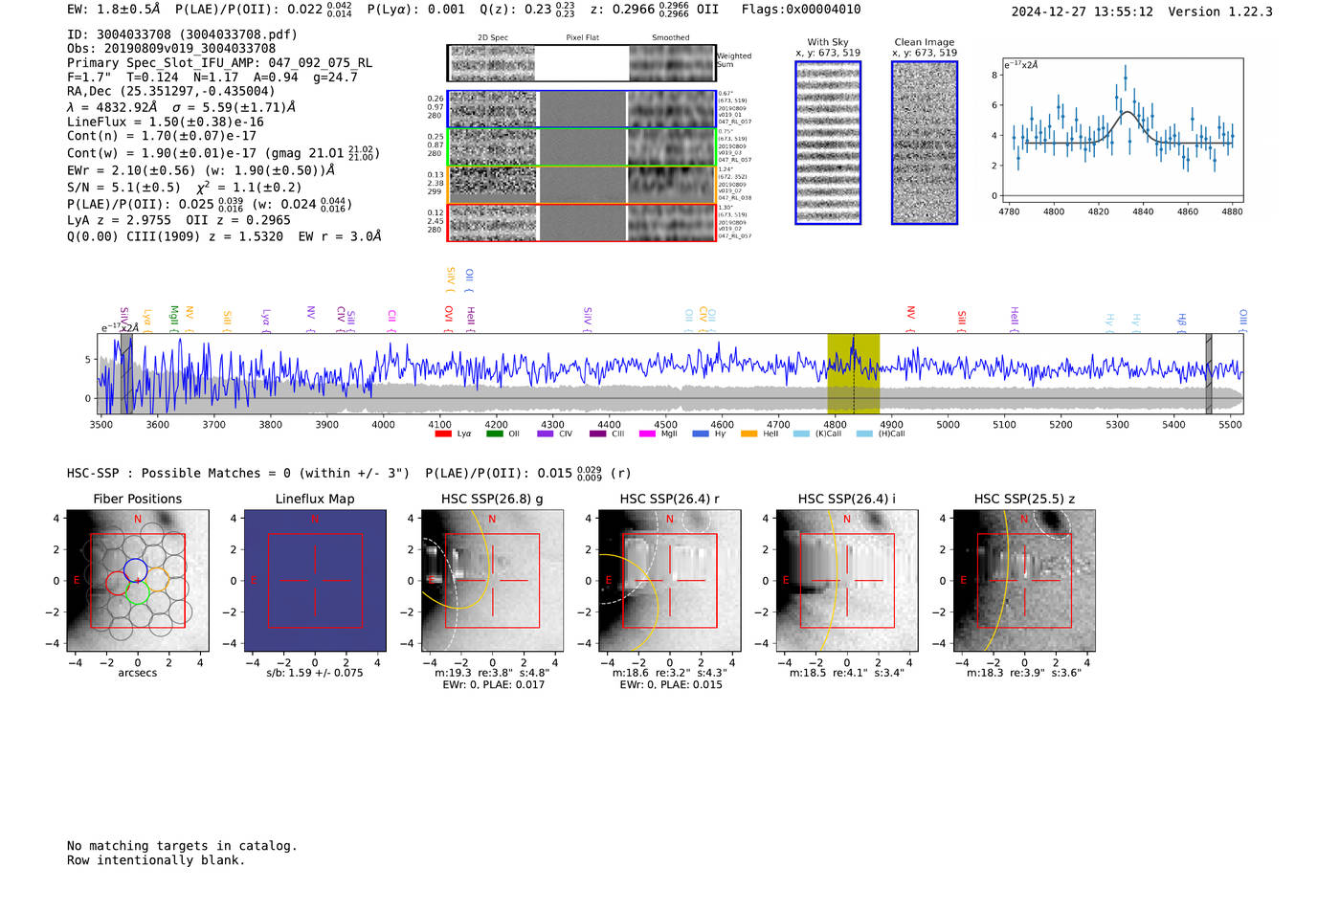Click the '2024-12-27 13:55:12' timestamp
The image size is (1340, 912).
tap(1083, 12)
